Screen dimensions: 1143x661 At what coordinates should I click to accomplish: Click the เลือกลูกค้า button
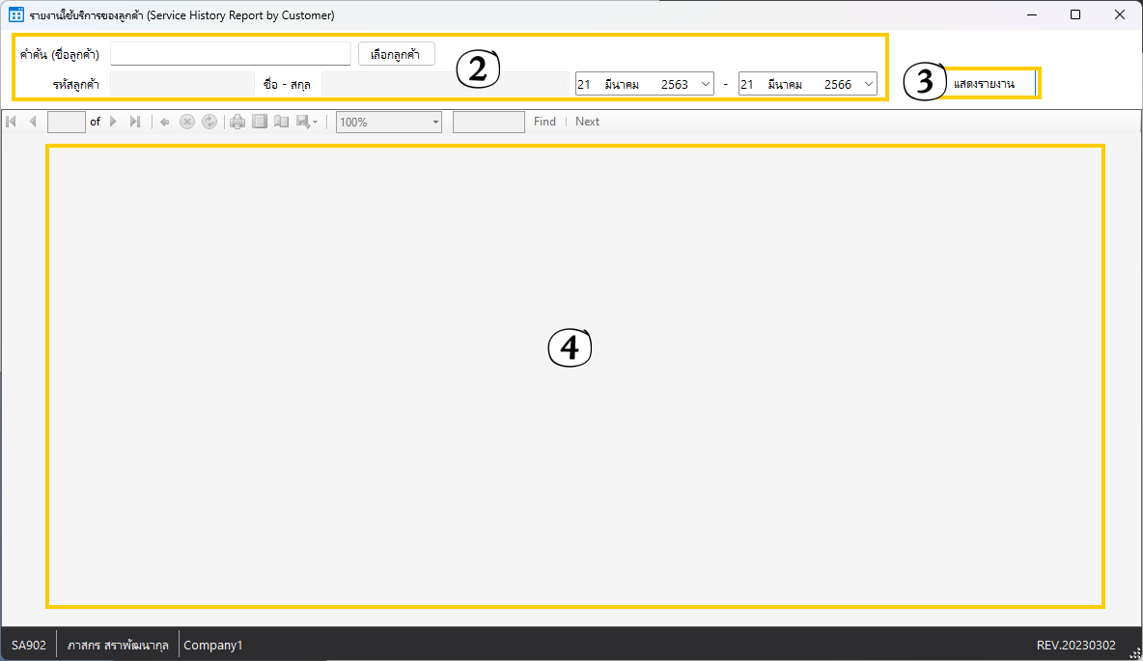396,54
